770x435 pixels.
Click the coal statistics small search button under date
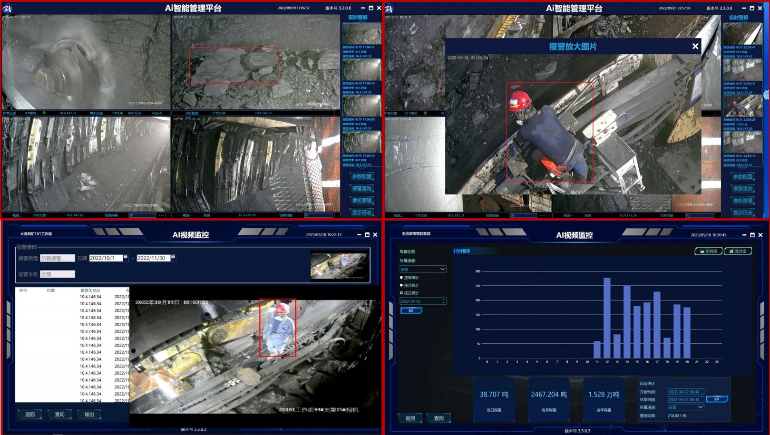tap(411, 310)
